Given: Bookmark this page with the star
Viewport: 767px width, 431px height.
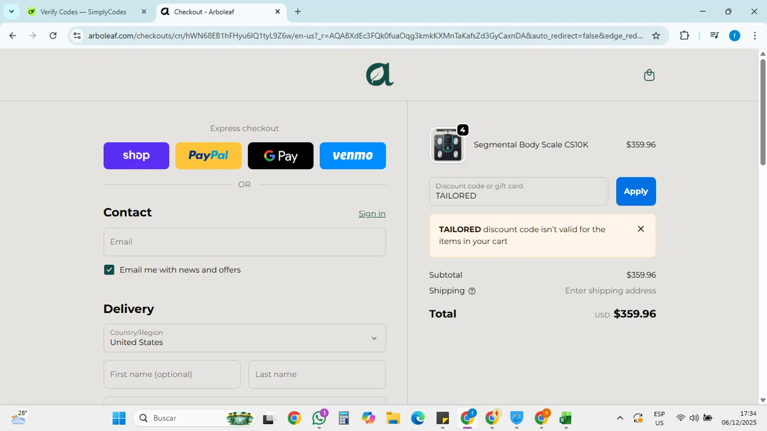Looking at the screenshot, I should click(656, 36).
